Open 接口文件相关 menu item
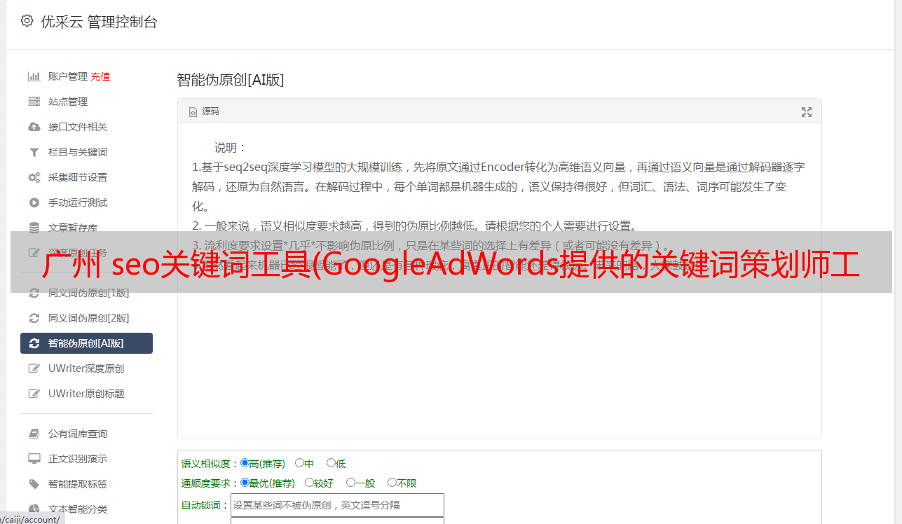This screenshot has width=902, height=524. [78, 127]
